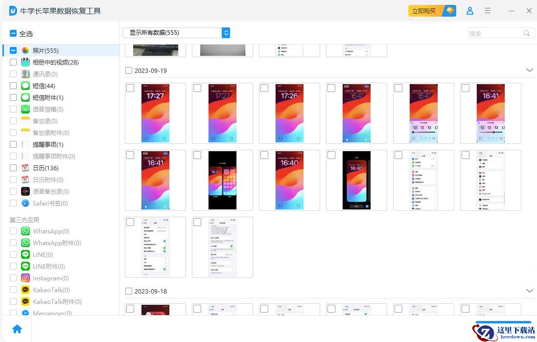Click the Home icon at bottom left
The height and width of the screenshot is (342, 537).
pyautogui.click(x=17, y=329)
